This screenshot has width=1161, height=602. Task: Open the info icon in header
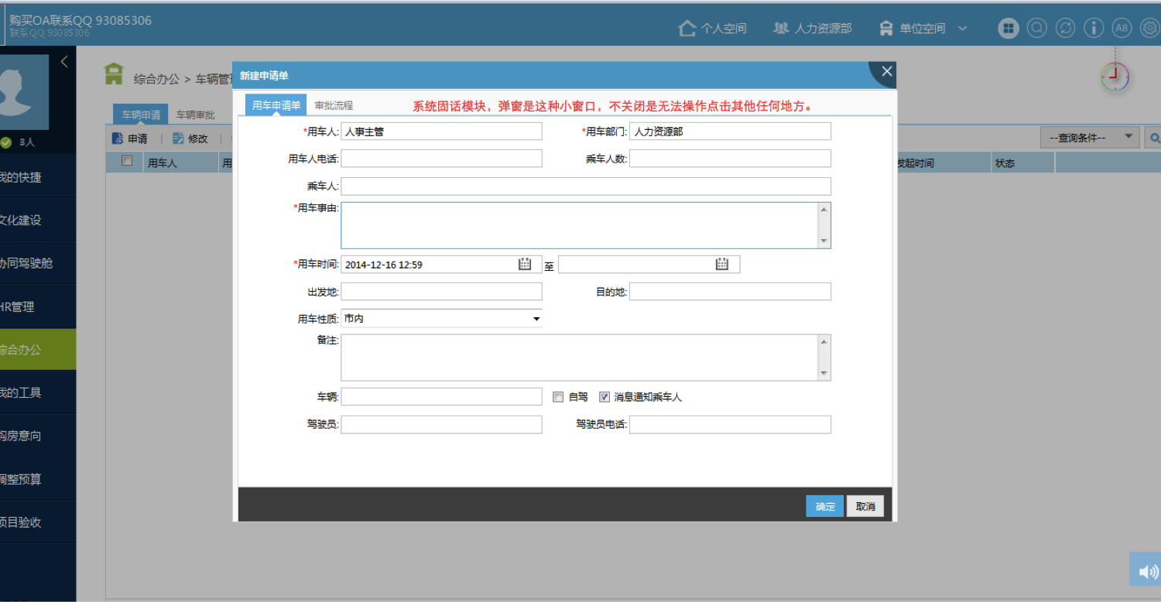[1093, 29]
